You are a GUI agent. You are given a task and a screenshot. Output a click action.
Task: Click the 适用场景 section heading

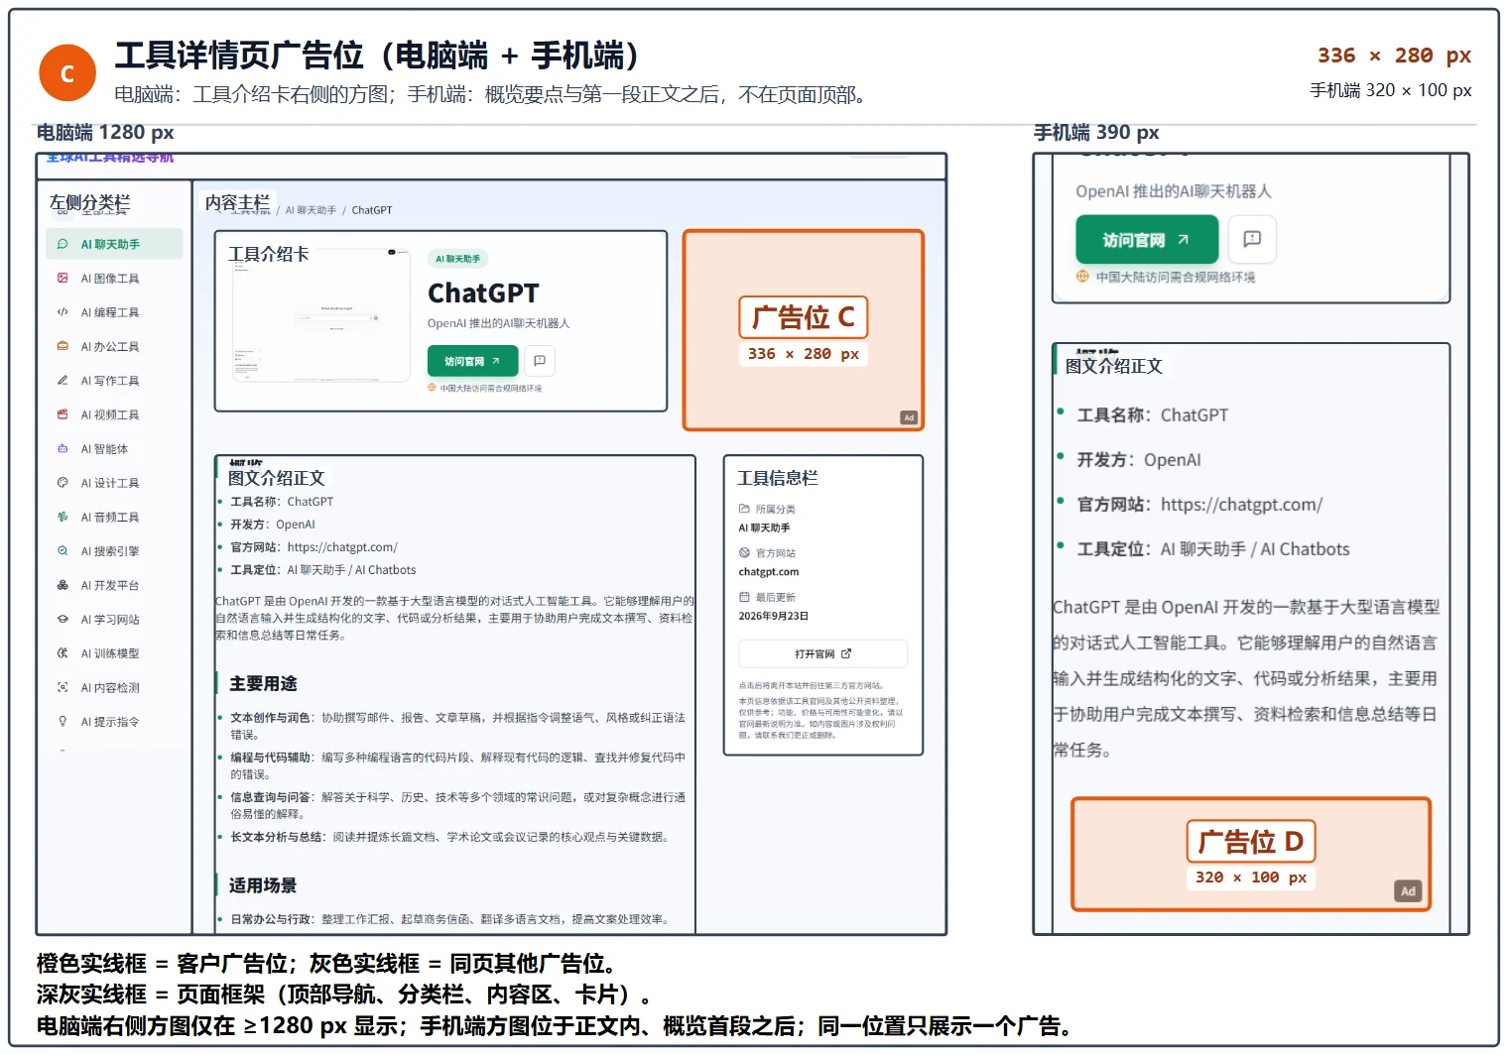tap(263, 885)
